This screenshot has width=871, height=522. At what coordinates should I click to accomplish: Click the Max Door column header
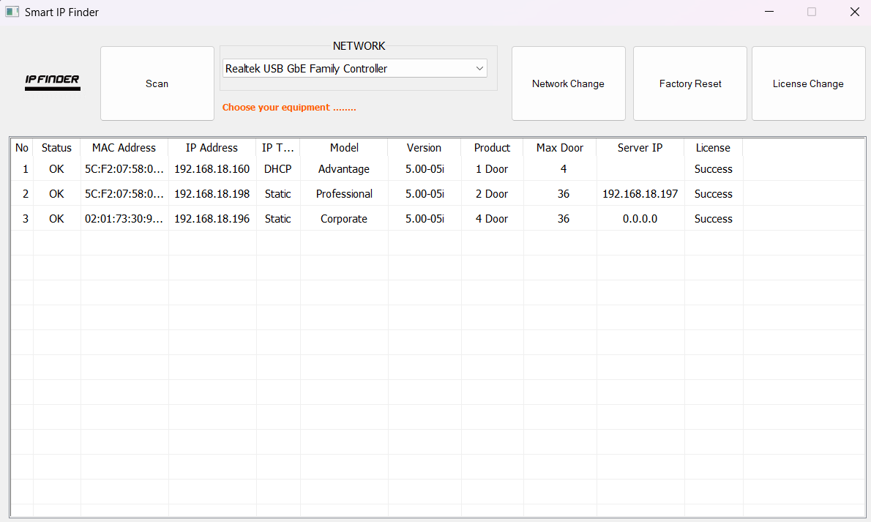[559, 147]
